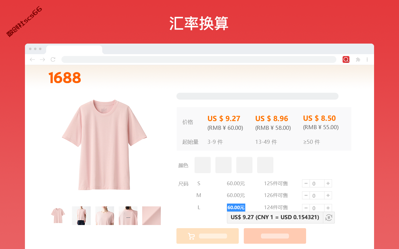Screen dimensions: 399x249
Task: Select the blank browser tab
Action: tap(74, 50)
